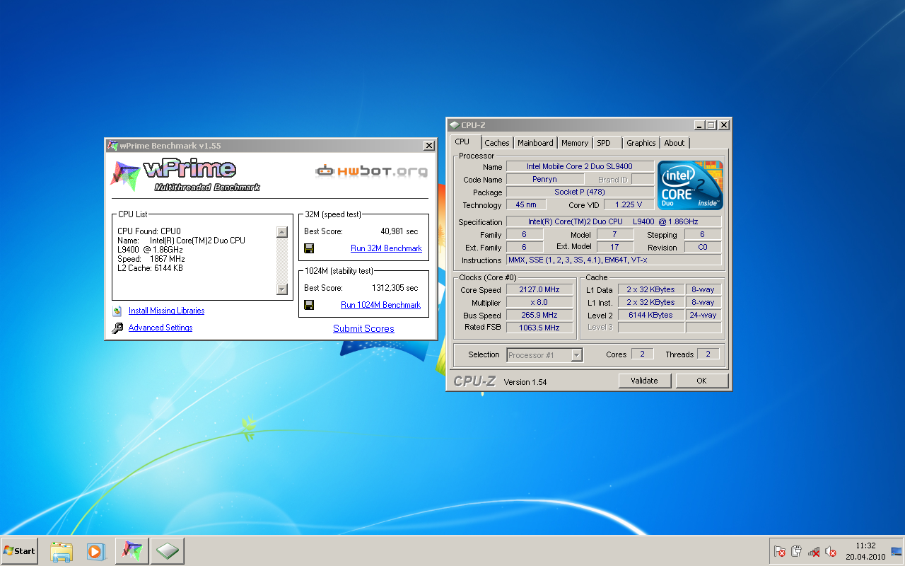Click the Technology value 45 nm
Image resolution: width=905 pixels, height=566 pixels.
pos(526,205)
